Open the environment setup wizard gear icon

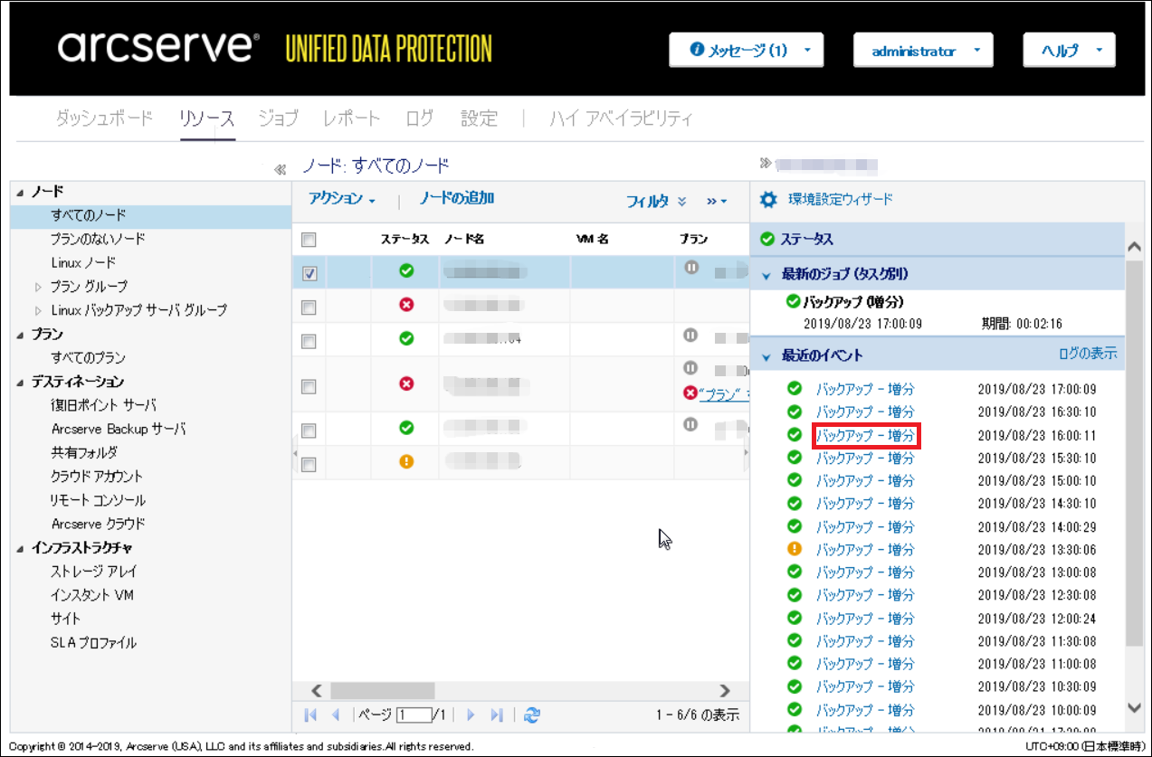tap(768, 199)
